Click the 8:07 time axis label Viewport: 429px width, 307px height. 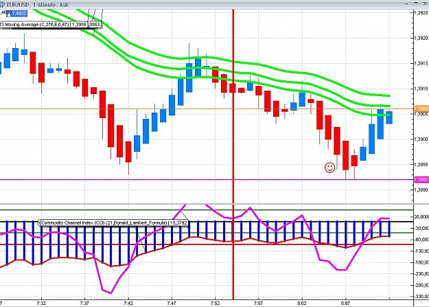345,303
